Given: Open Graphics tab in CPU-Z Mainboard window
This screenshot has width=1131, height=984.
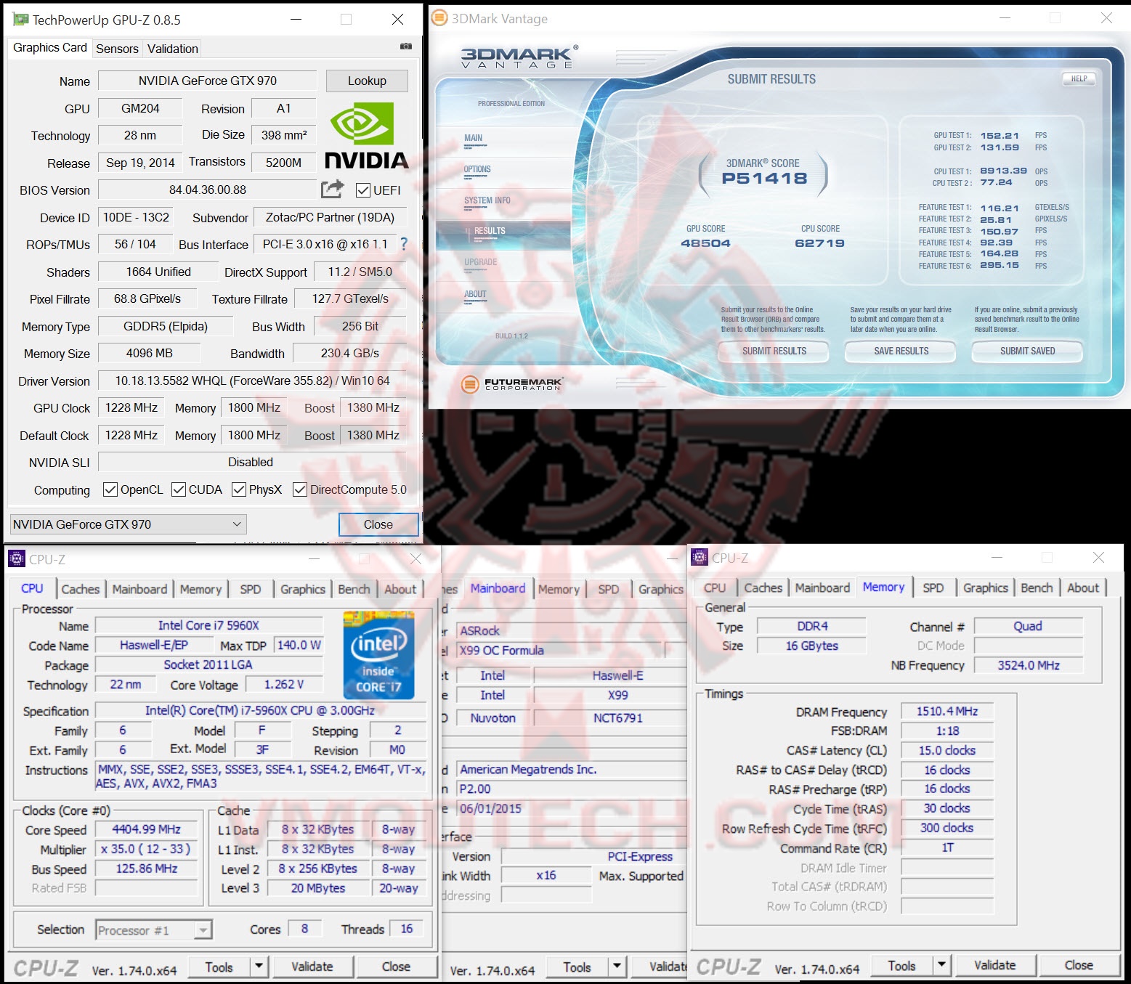Looking at the screenshot, I should coord(661,589).
